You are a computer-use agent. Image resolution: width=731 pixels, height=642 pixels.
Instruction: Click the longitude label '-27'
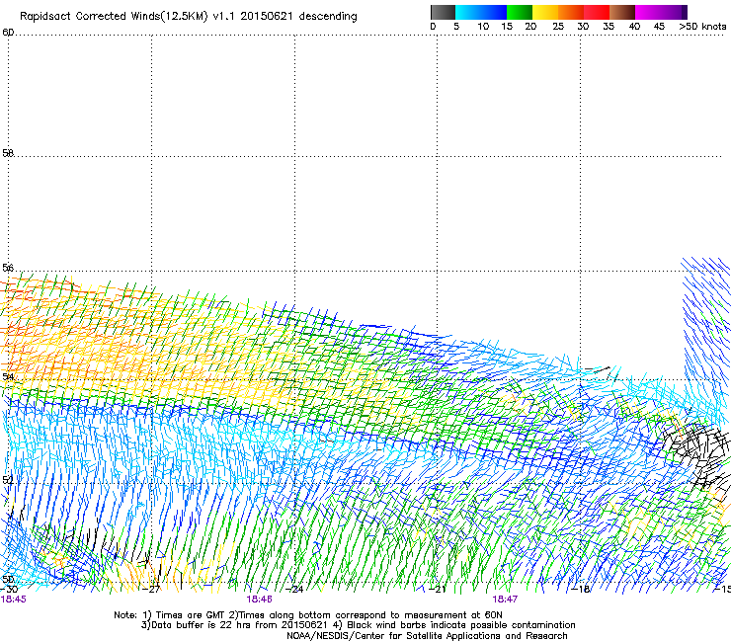point(152,590)
